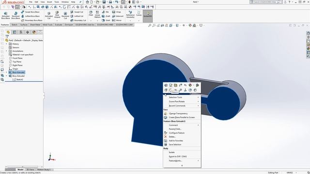Screen dimensions: 310x174
Task: Click the SOLIDWORKS search help field
Action: (x=266, y=2)
